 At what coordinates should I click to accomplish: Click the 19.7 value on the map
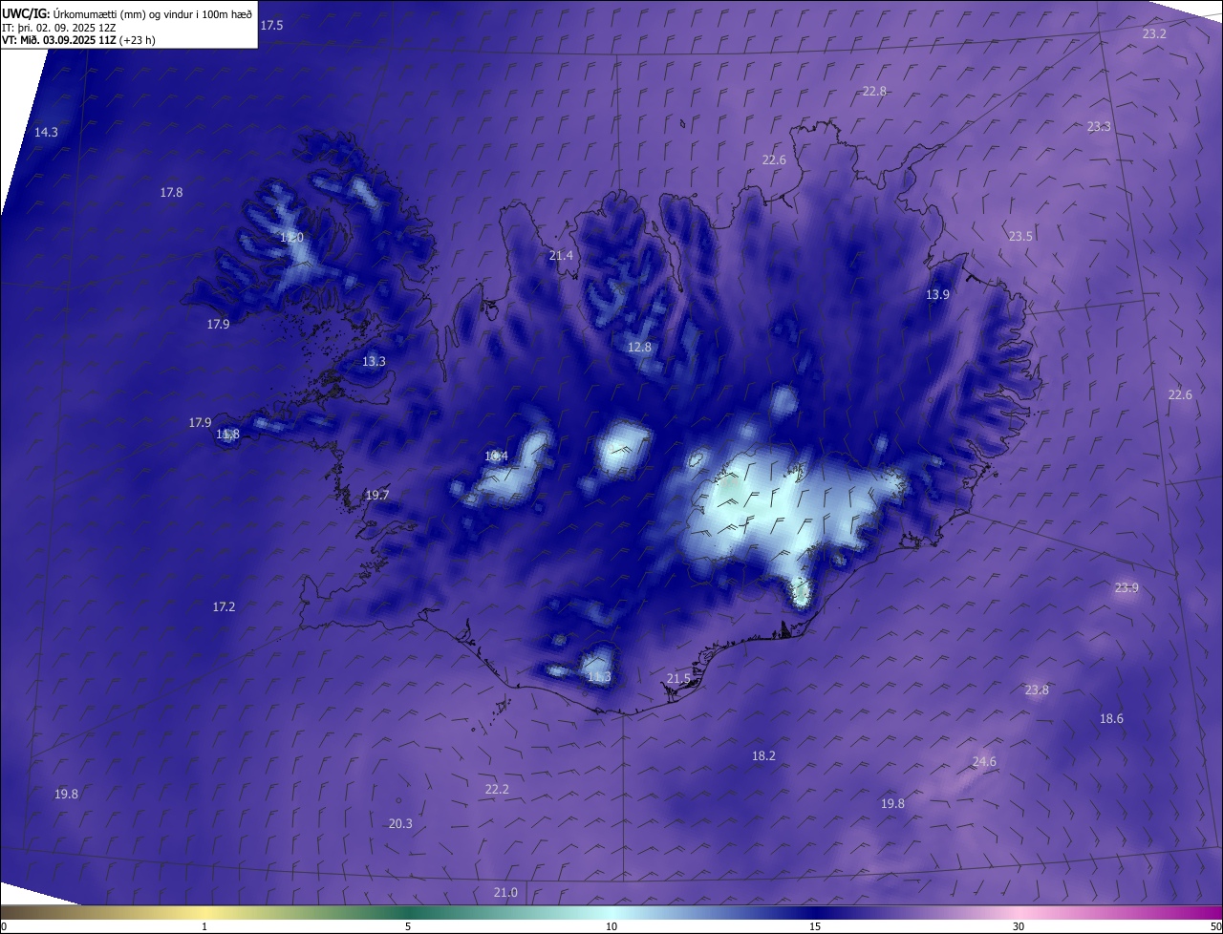377,495
